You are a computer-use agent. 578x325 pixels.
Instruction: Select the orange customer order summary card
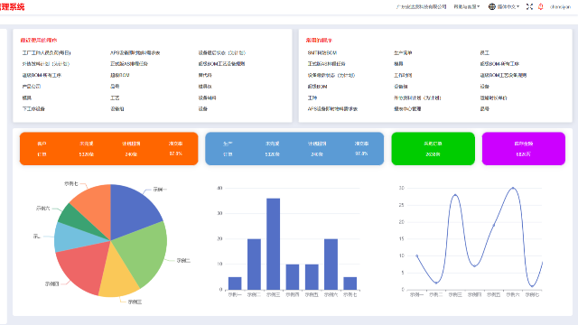pos(108,148)
